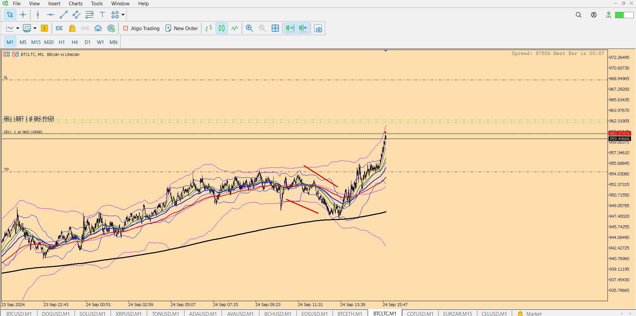Click the zoom in magnifier icon
Screen dimensions: 636x316
(x=249, y=28)
